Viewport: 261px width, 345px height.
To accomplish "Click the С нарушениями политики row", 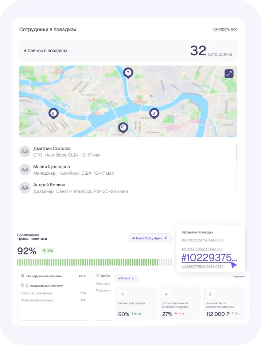I will pos(53,286).
